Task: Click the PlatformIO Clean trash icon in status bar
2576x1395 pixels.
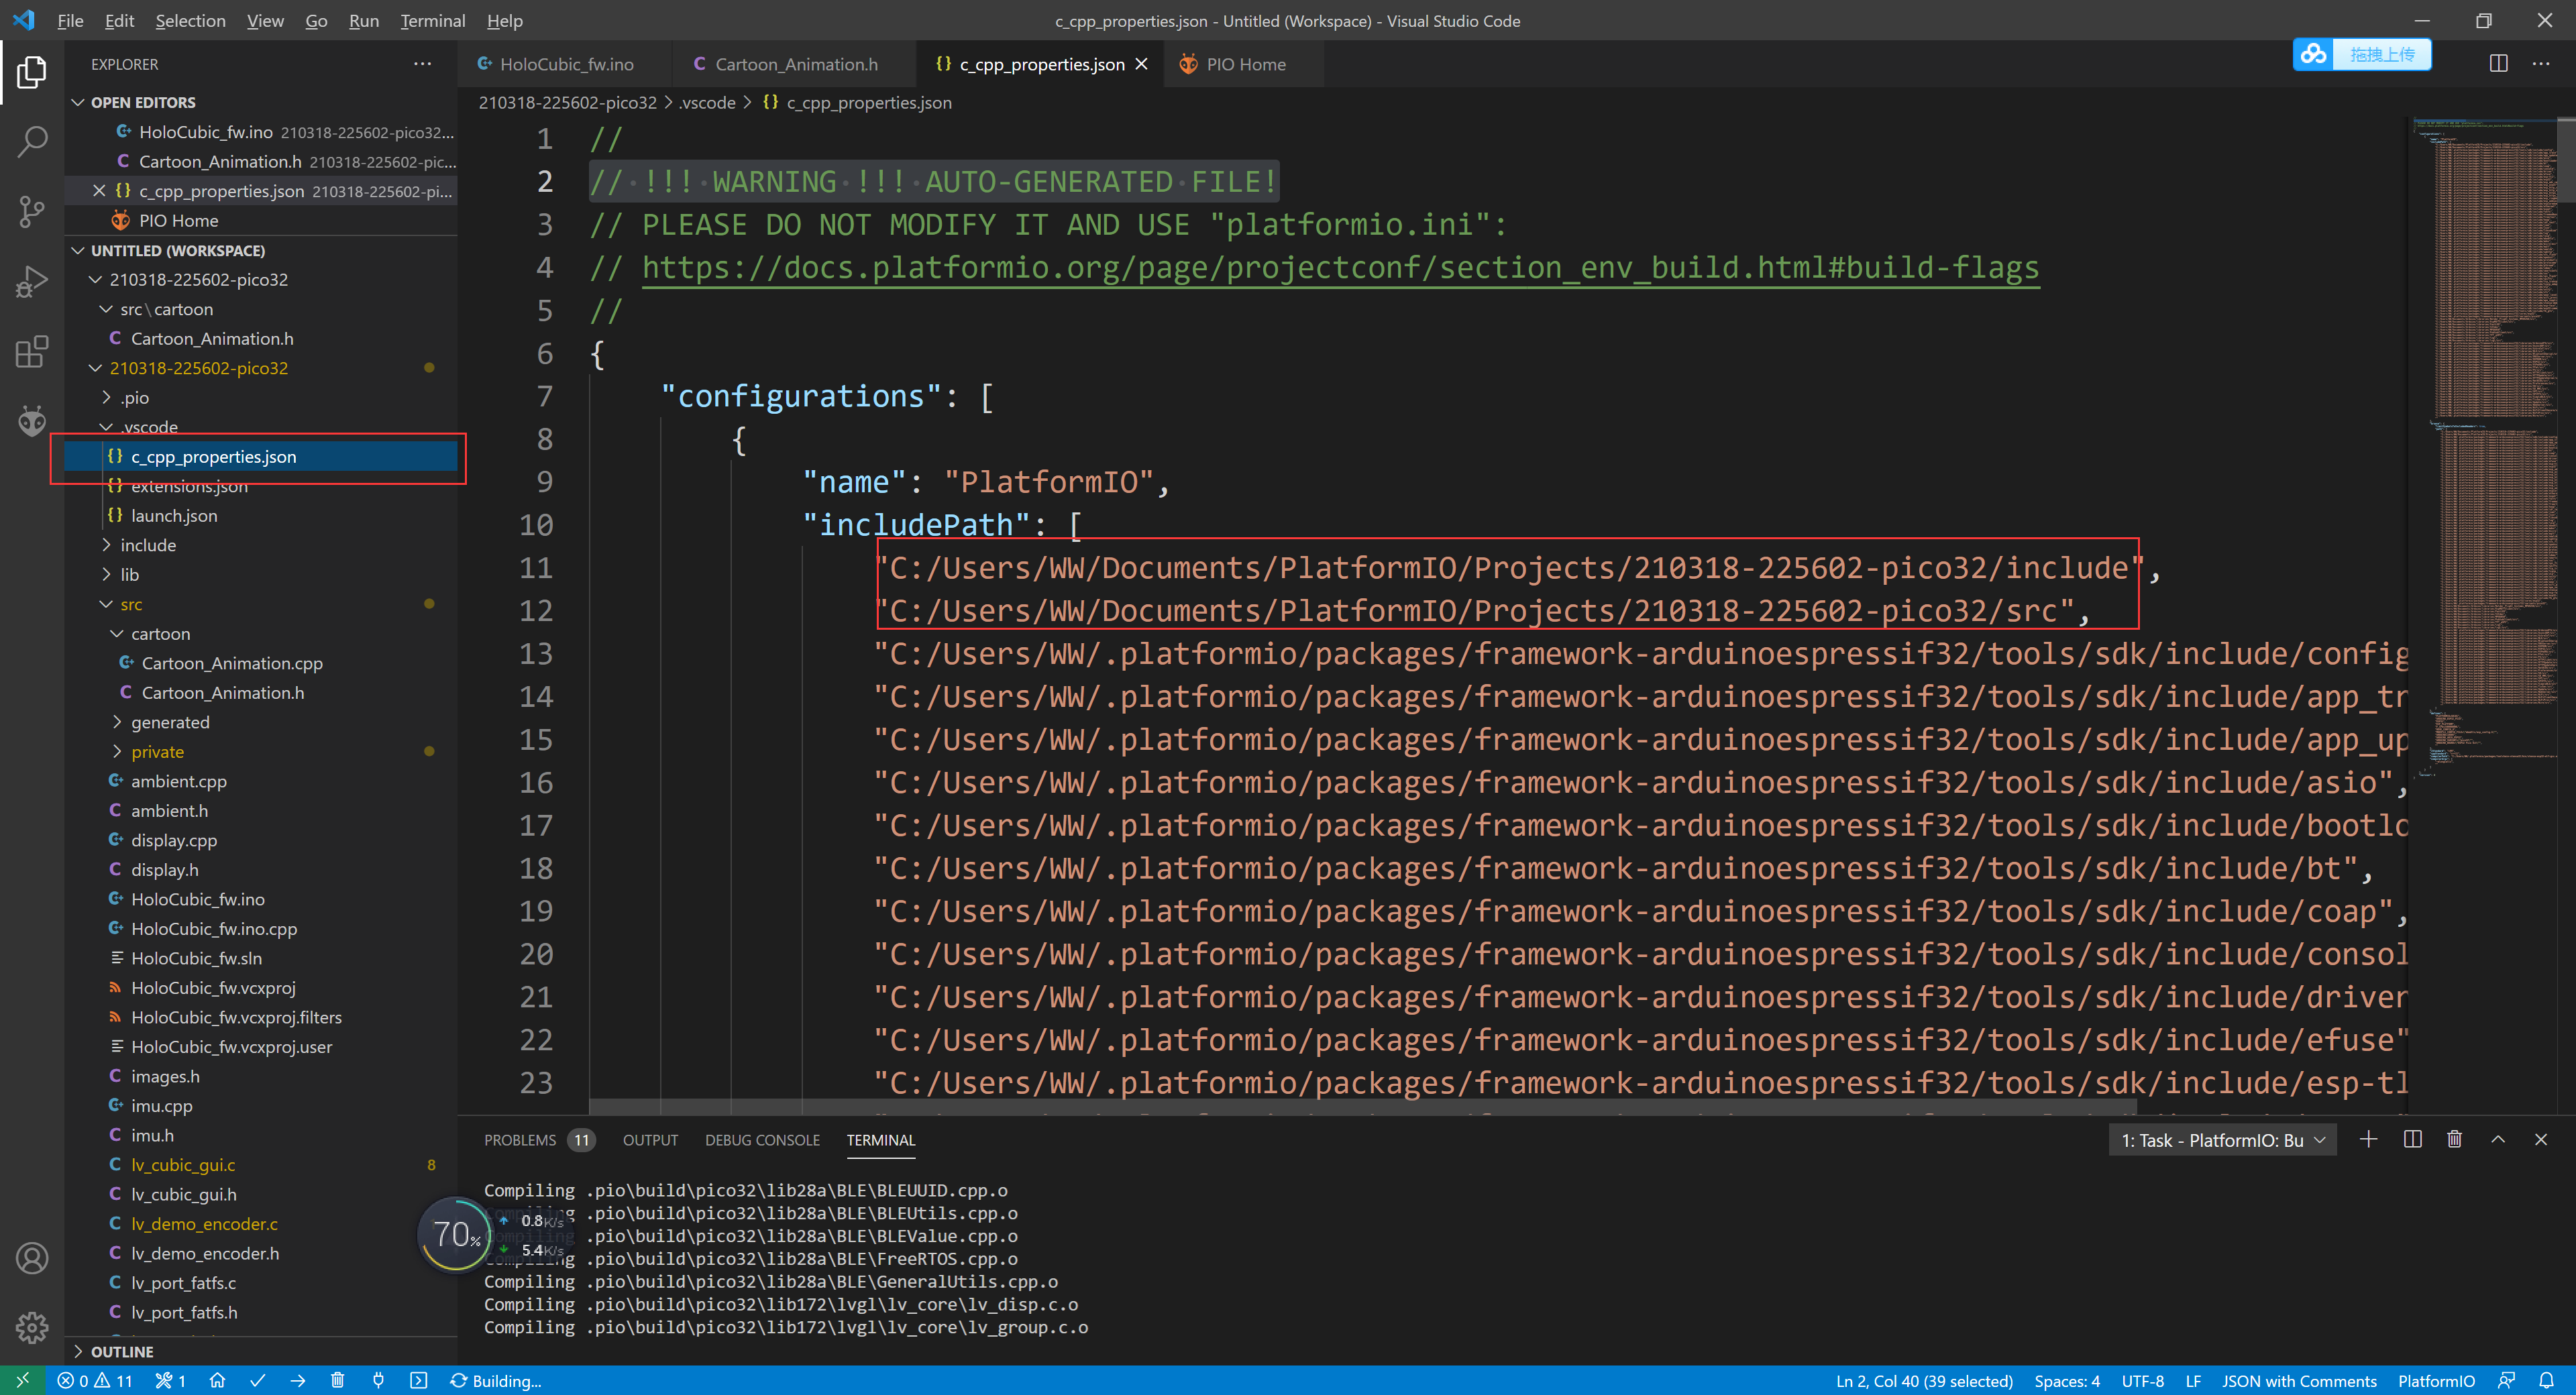Action: coord(338,1380)
